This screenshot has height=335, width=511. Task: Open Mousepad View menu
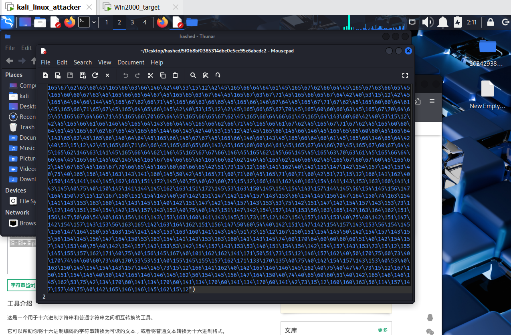pos(105,62)
